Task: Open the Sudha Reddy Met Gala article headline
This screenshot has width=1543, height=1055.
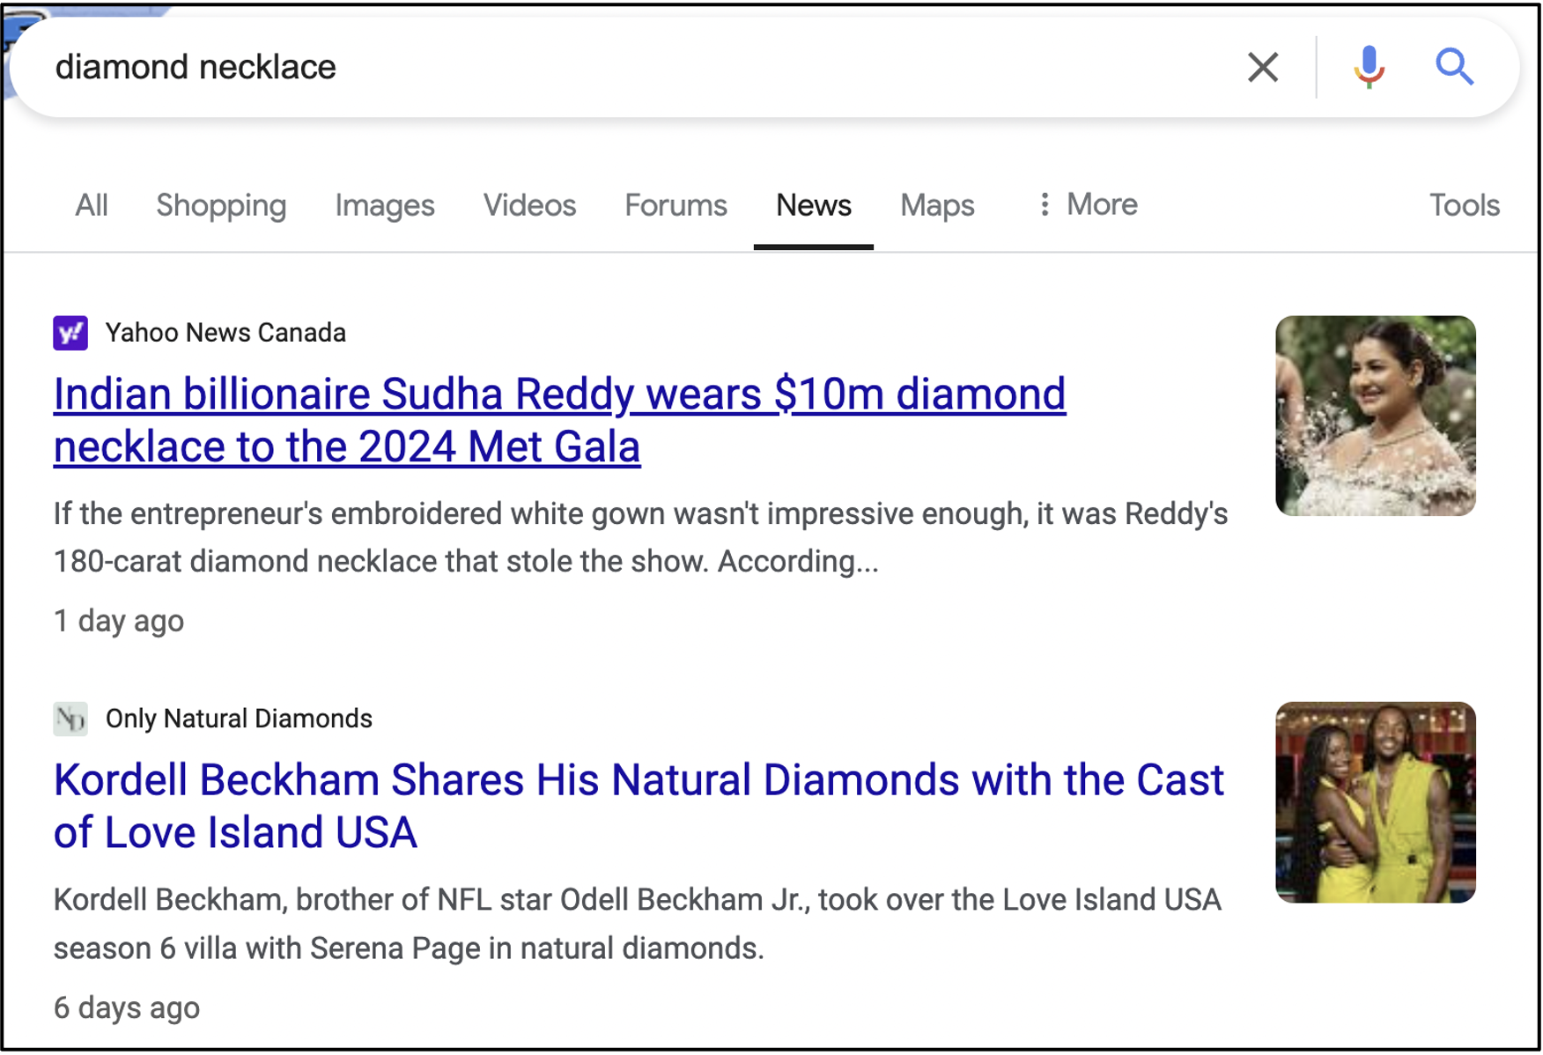Action: [559, 420]
